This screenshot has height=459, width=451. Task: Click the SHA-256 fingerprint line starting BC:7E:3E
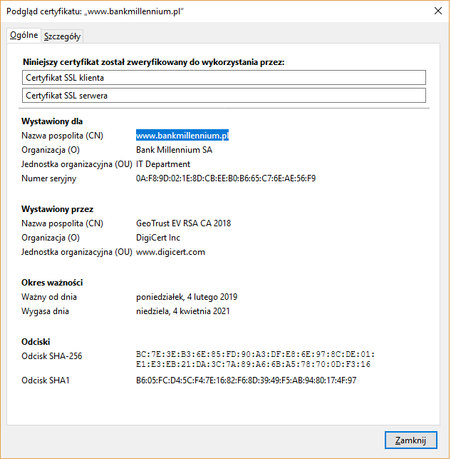tap(255, 355)
